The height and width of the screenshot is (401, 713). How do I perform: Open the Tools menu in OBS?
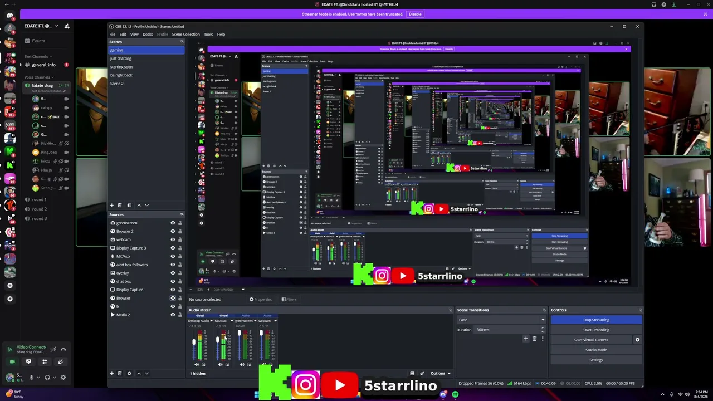coord(208,35)
